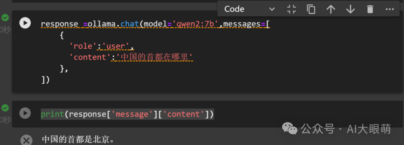Image resolution: width=404 pixels, height=145 pixels.
Task: Move the cell up with arrow icon
Action: pos(331,9)
